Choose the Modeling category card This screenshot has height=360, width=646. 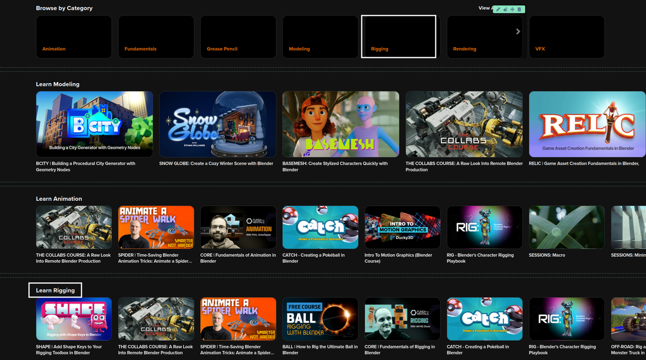[x=320, y=37]
